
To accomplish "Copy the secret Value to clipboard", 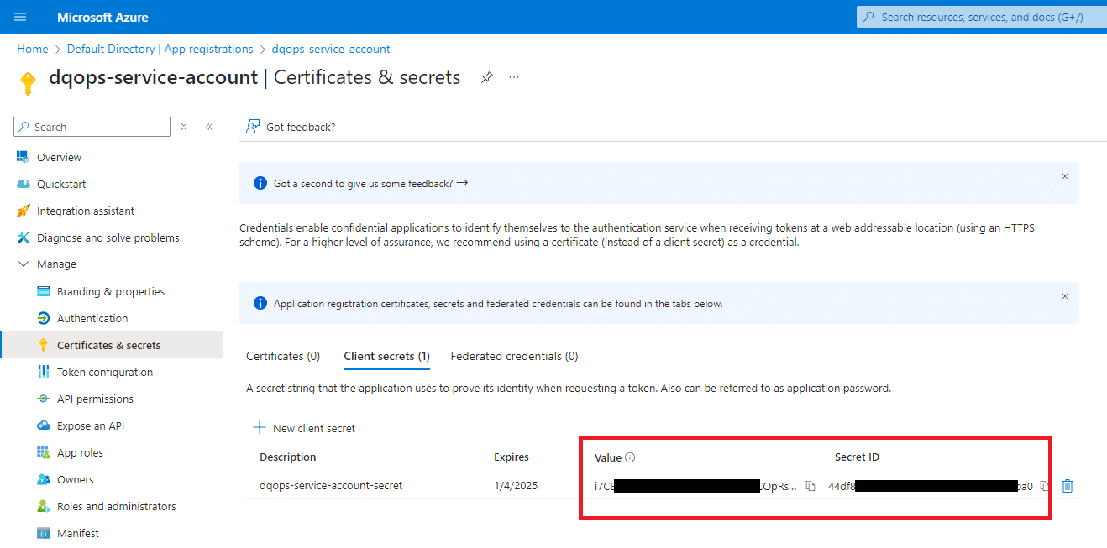I will click(x=811, y=486).
